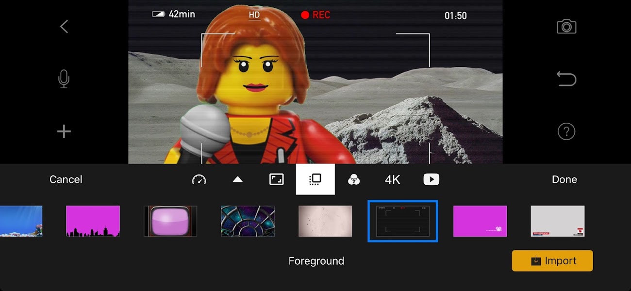Go back with the left chevron arrow
The image size is (631, 291).
coord(64,26)
